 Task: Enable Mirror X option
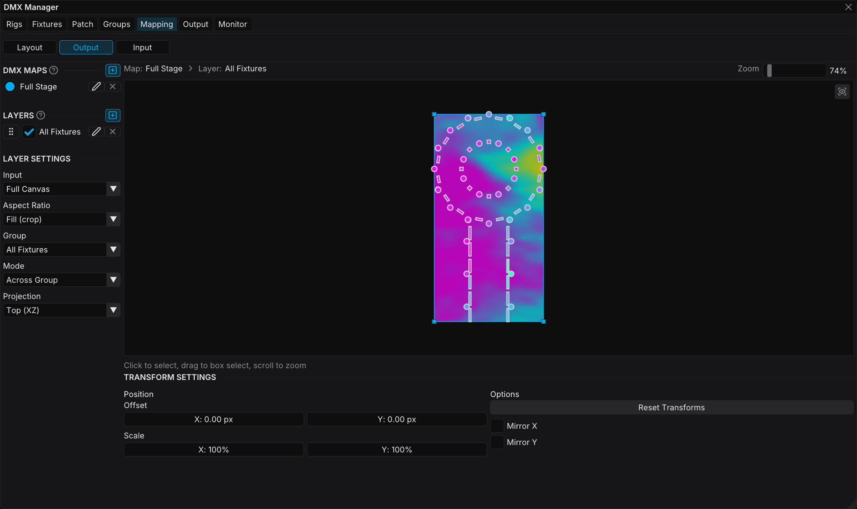497,426
